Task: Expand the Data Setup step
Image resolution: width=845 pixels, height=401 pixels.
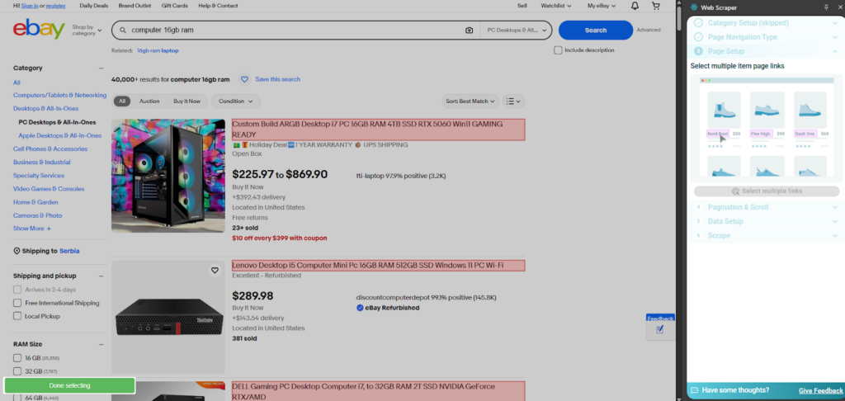Action: pyautogui.click(x=835, y=221)
